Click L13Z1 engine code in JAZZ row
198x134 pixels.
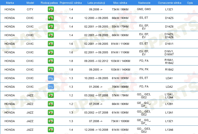pyautogui.click(x=169, y=121)
